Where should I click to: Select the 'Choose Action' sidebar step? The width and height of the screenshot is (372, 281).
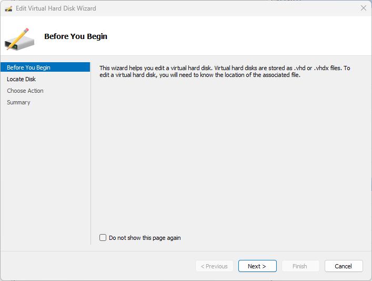pyautogui.click(x=25, y=91)
